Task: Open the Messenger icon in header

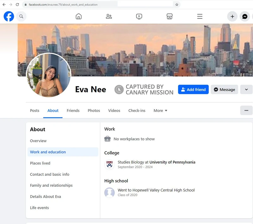Action: [x=245, y=16]
